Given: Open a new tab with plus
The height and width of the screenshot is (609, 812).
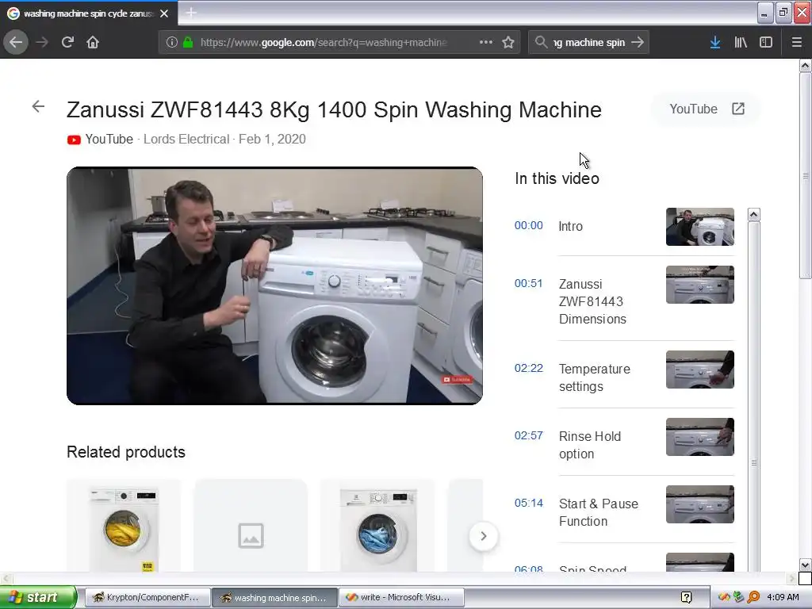Looking at the screenshot, I should pos(191,13).
